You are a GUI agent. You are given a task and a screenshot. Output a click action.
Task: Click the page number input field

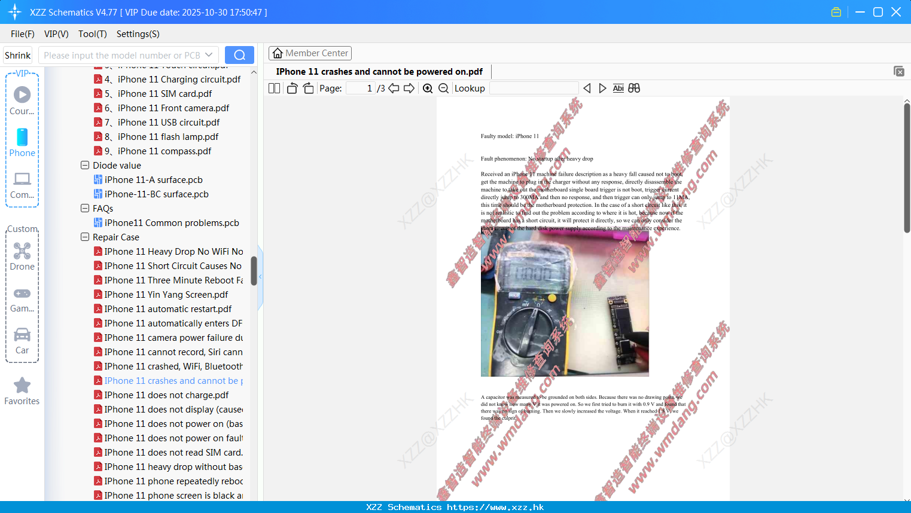(361, 88)
